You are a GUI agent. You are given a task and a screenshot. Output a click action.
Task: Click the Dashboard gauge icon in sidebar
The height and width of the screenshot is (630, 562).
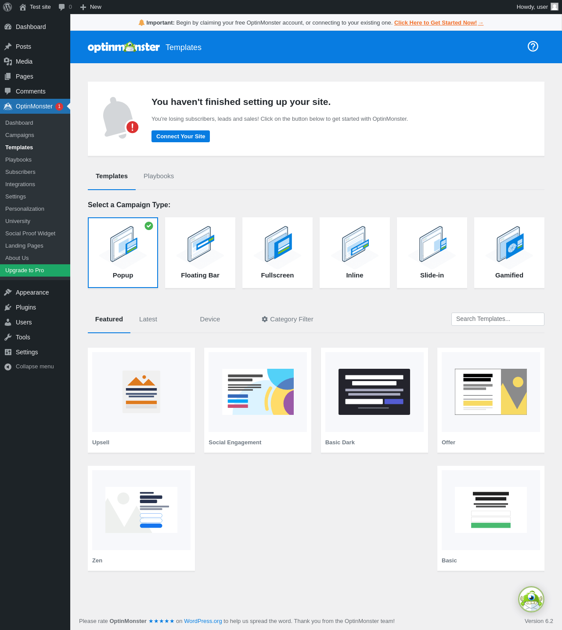point(8,27)
